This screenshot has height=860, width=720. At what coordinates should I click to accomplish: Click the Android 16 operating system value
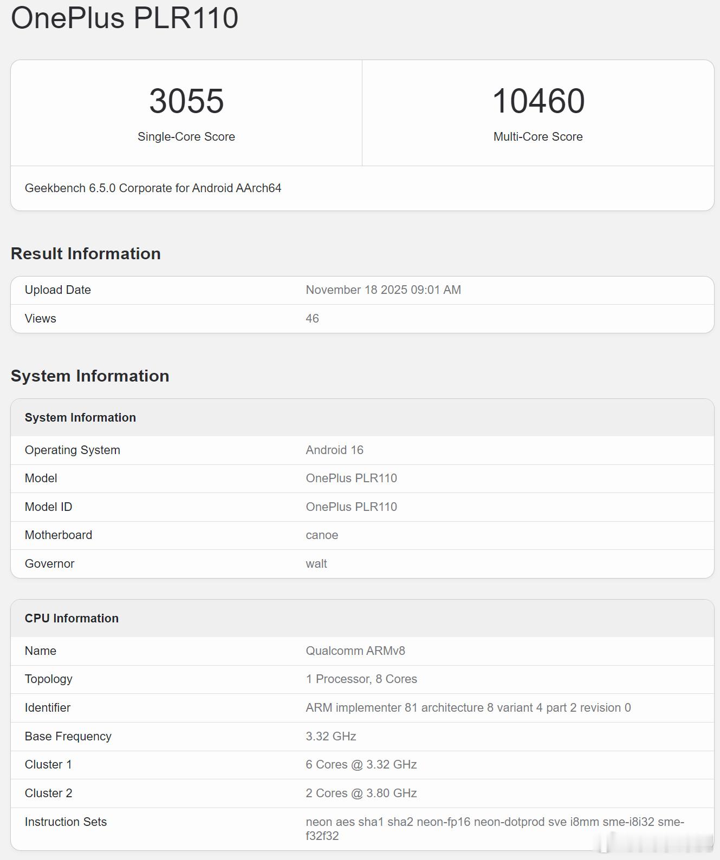(x=334, y=450)
